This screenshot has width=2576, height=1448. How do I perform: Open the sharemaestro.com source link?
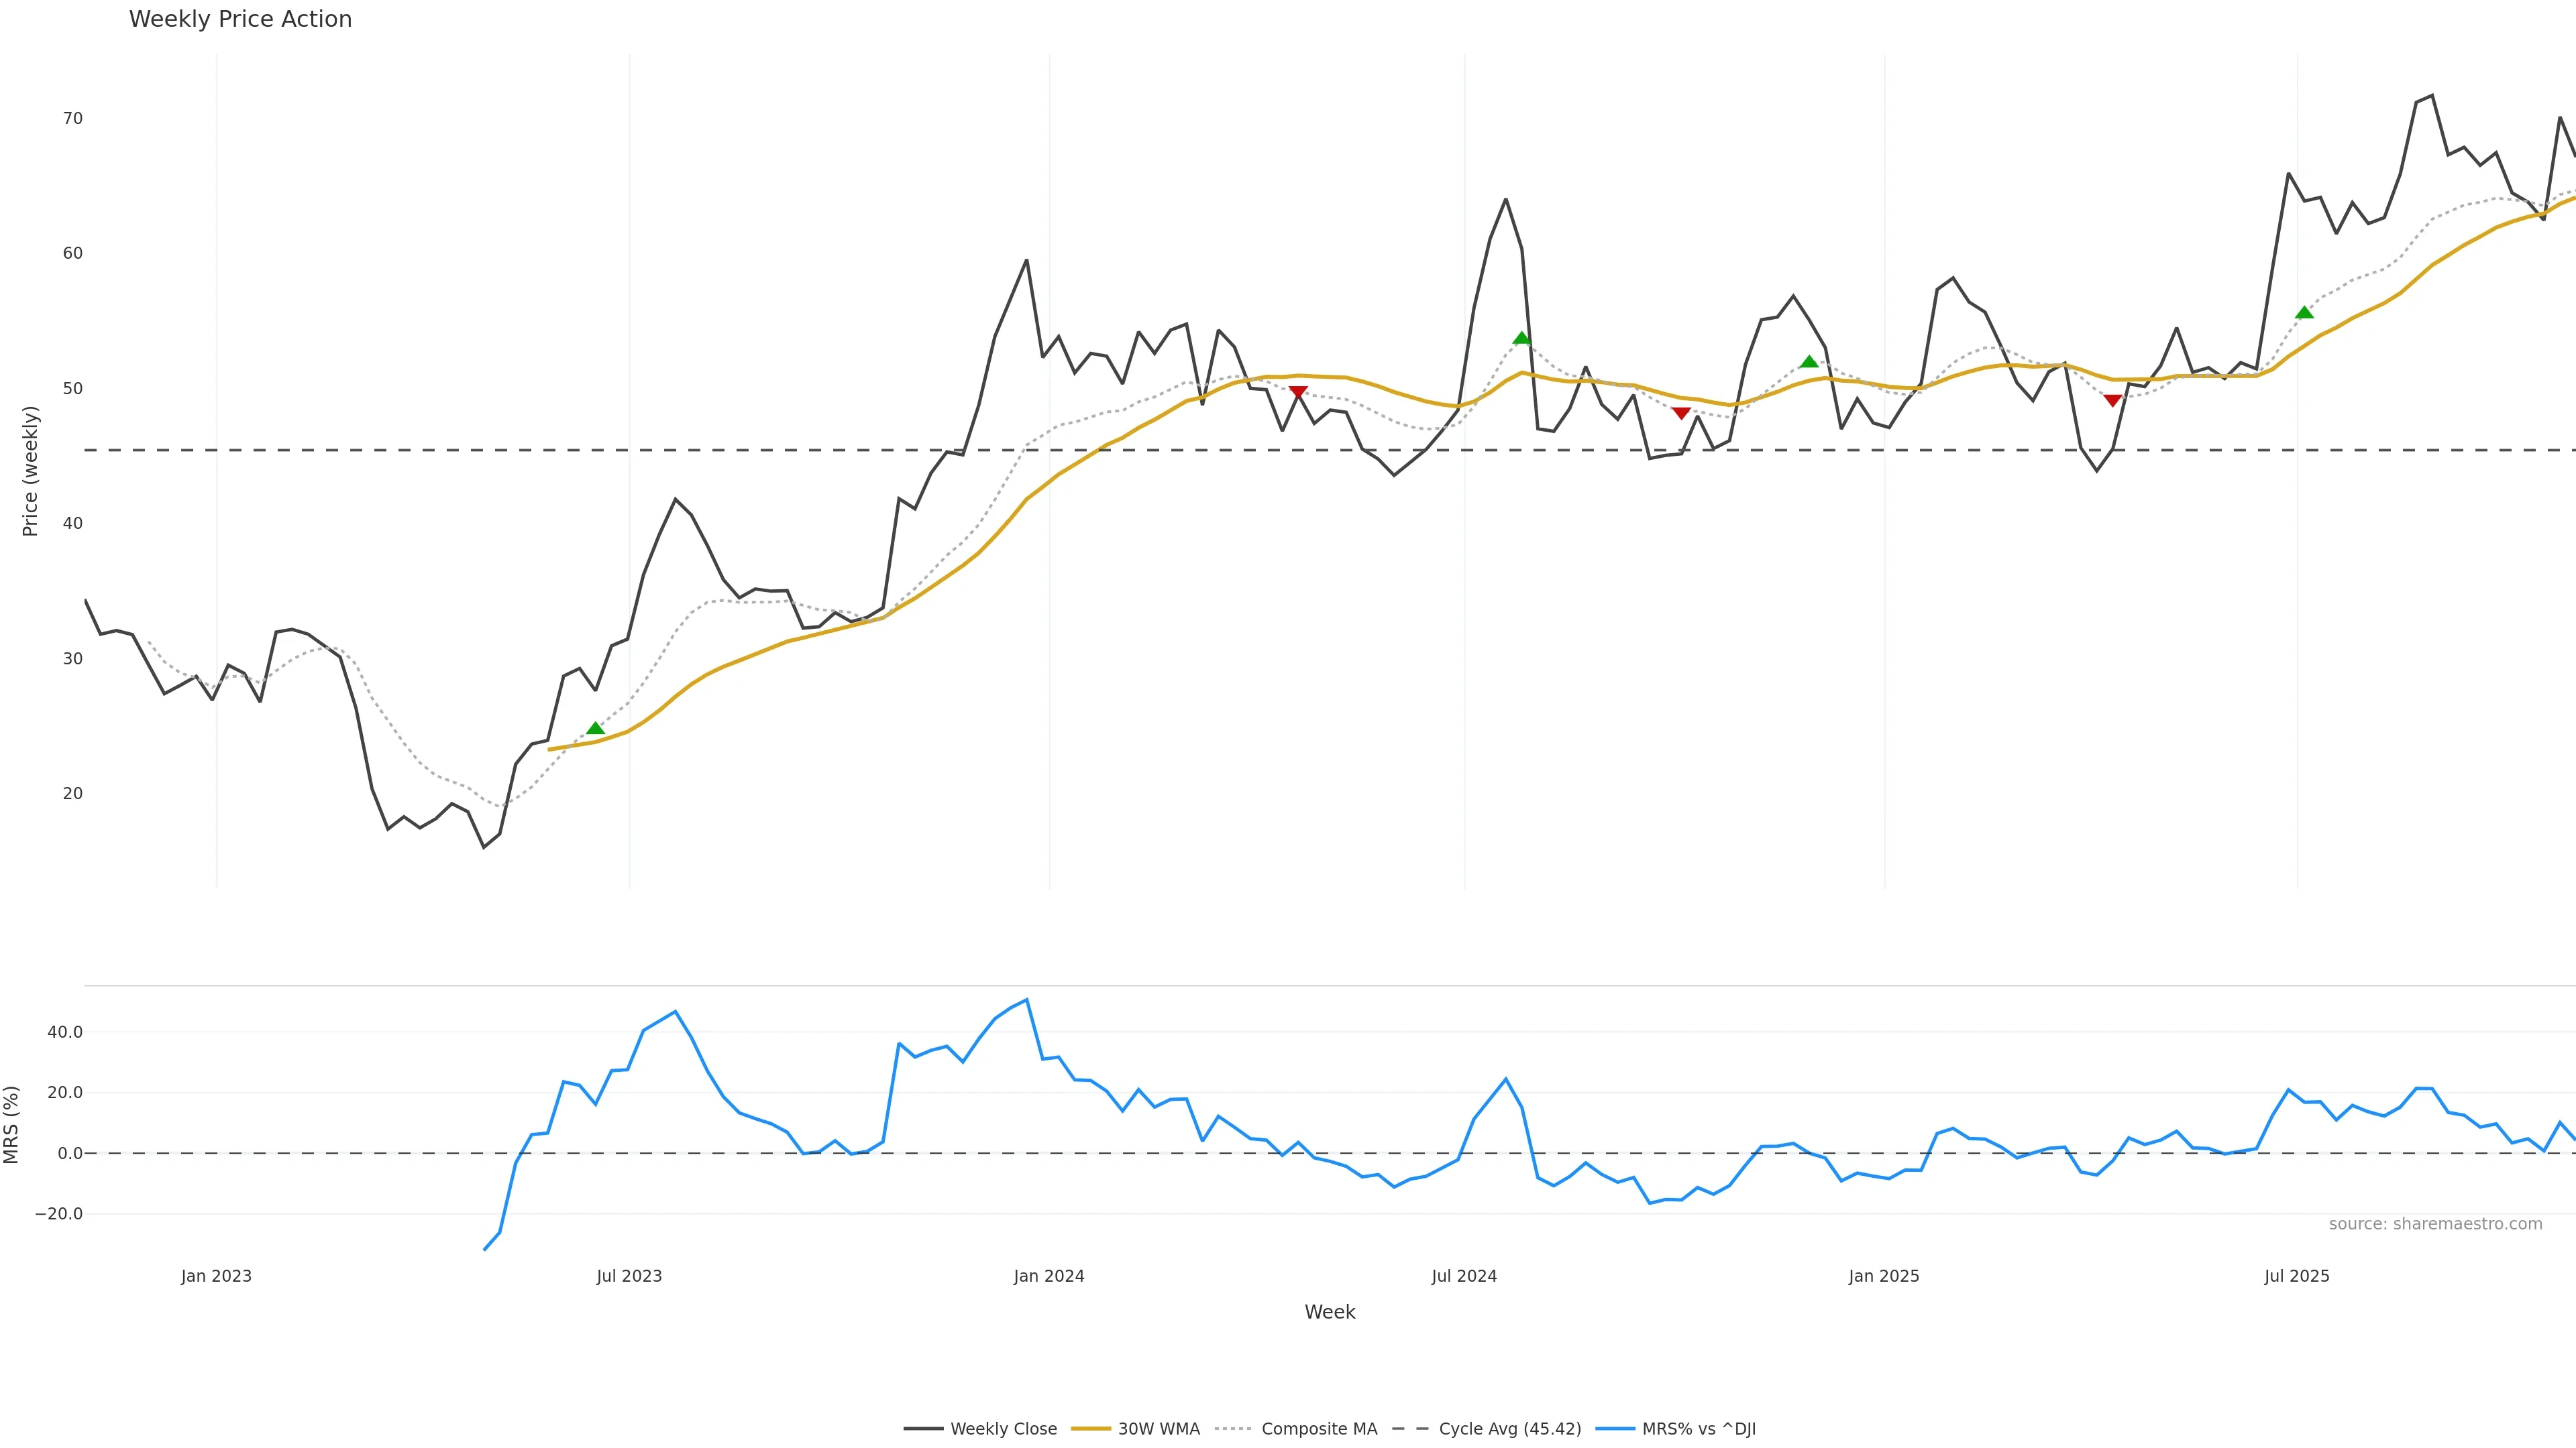coord(2435,1224)
